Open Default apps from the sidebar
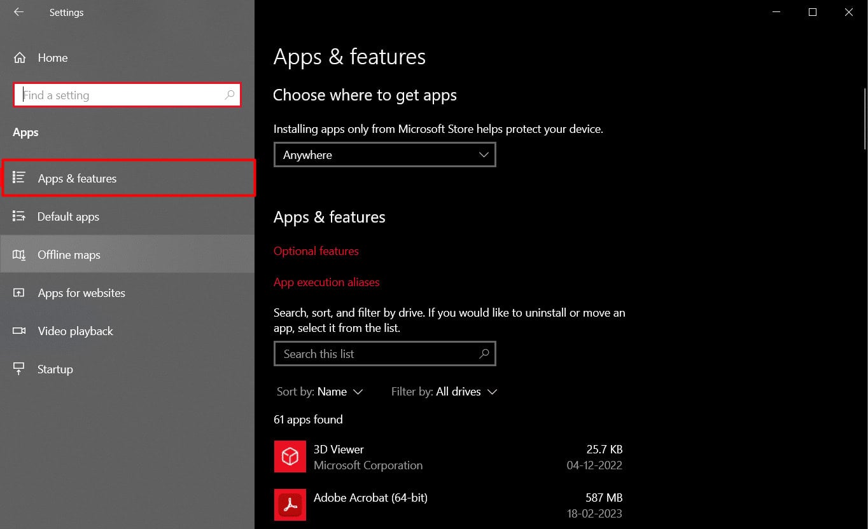Screen dimensions: 868x529 pyautogui.click(x=68, y=216)
